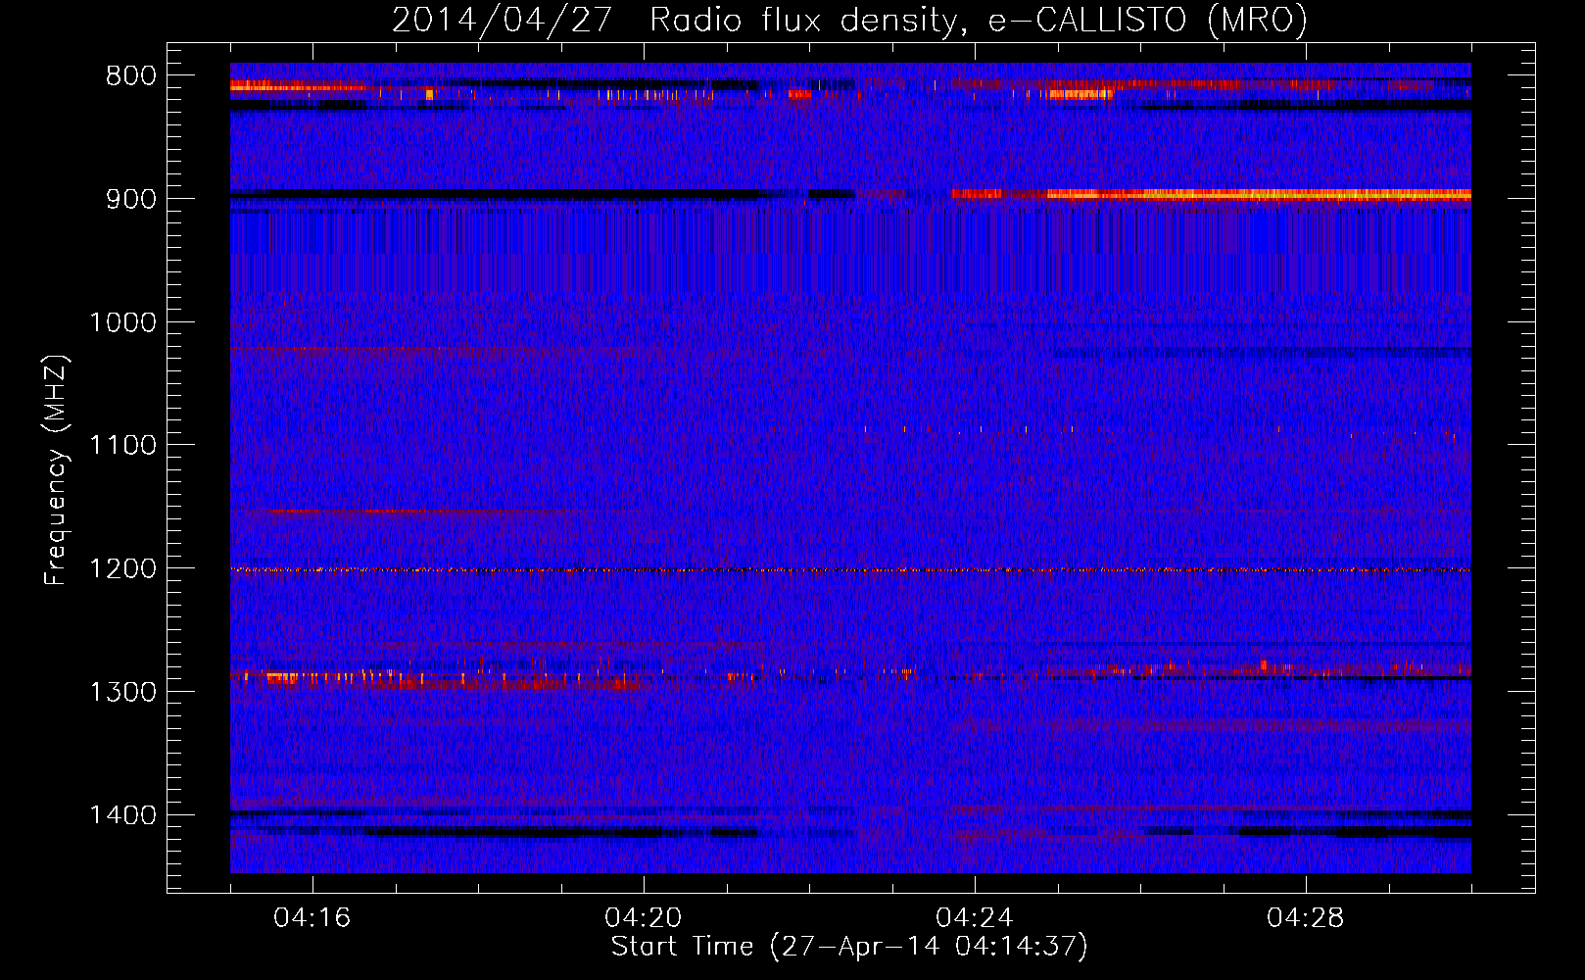
Task: Select the 900 frequency axis label
Action: pos(130,199)
